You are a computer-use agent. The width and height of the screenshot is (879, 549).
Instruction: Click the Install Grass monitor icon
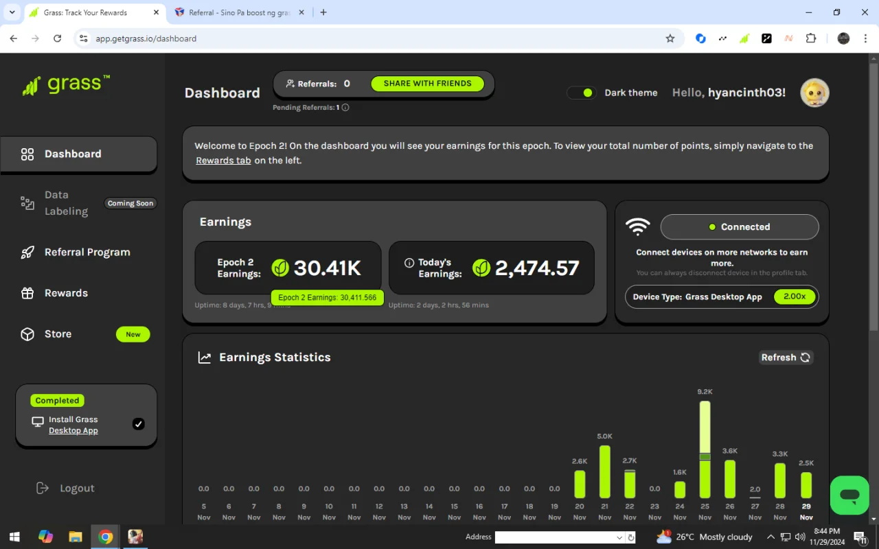[x=38, y=422]
